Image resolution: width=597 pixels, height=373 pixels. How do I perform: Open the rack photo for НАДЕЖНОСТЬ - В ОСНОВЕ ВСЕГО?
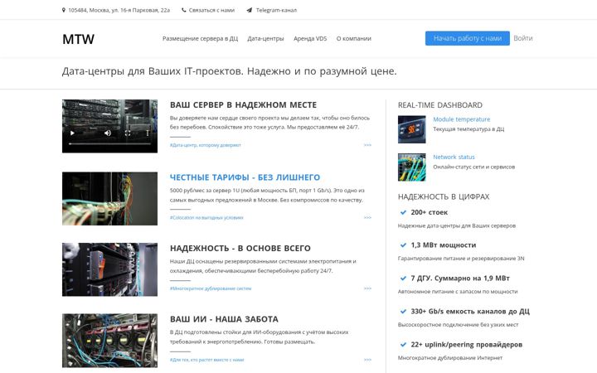point(109,269)
